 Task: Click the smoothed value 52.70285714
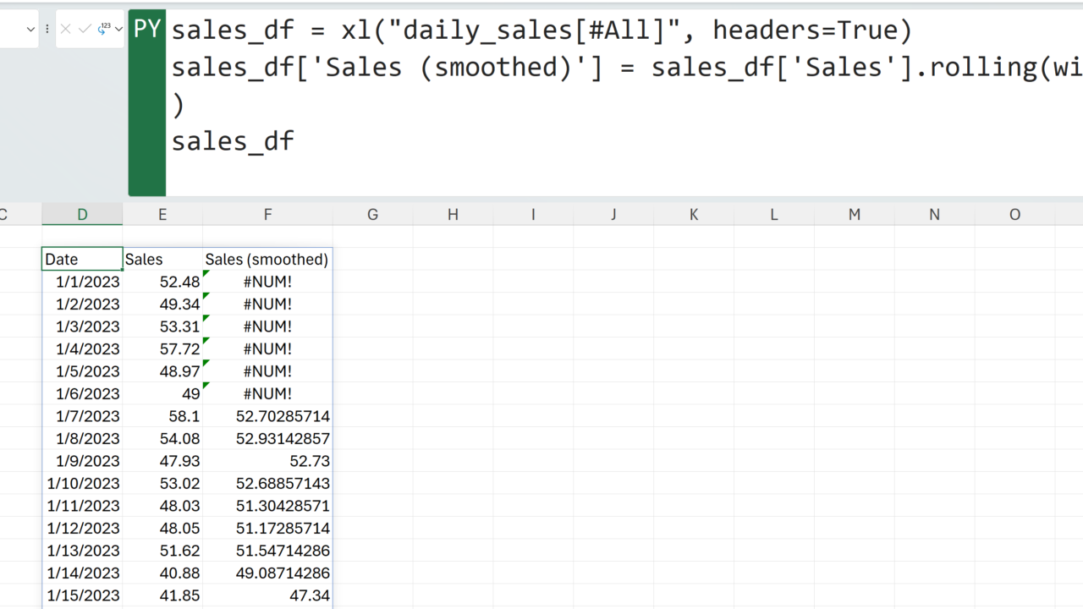(267, 416)
